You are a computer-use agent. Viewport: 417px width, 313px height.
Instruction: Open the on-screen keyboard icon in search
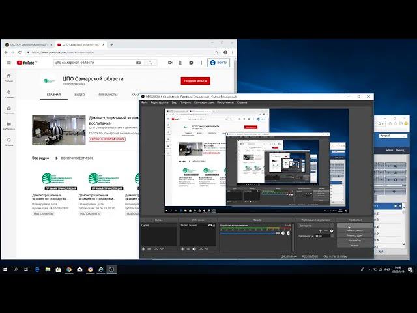(138, 63)
